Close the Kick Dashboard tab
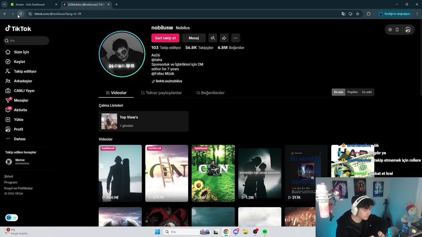The width and height of the screenshot is (422, 237). pos(56,5)
